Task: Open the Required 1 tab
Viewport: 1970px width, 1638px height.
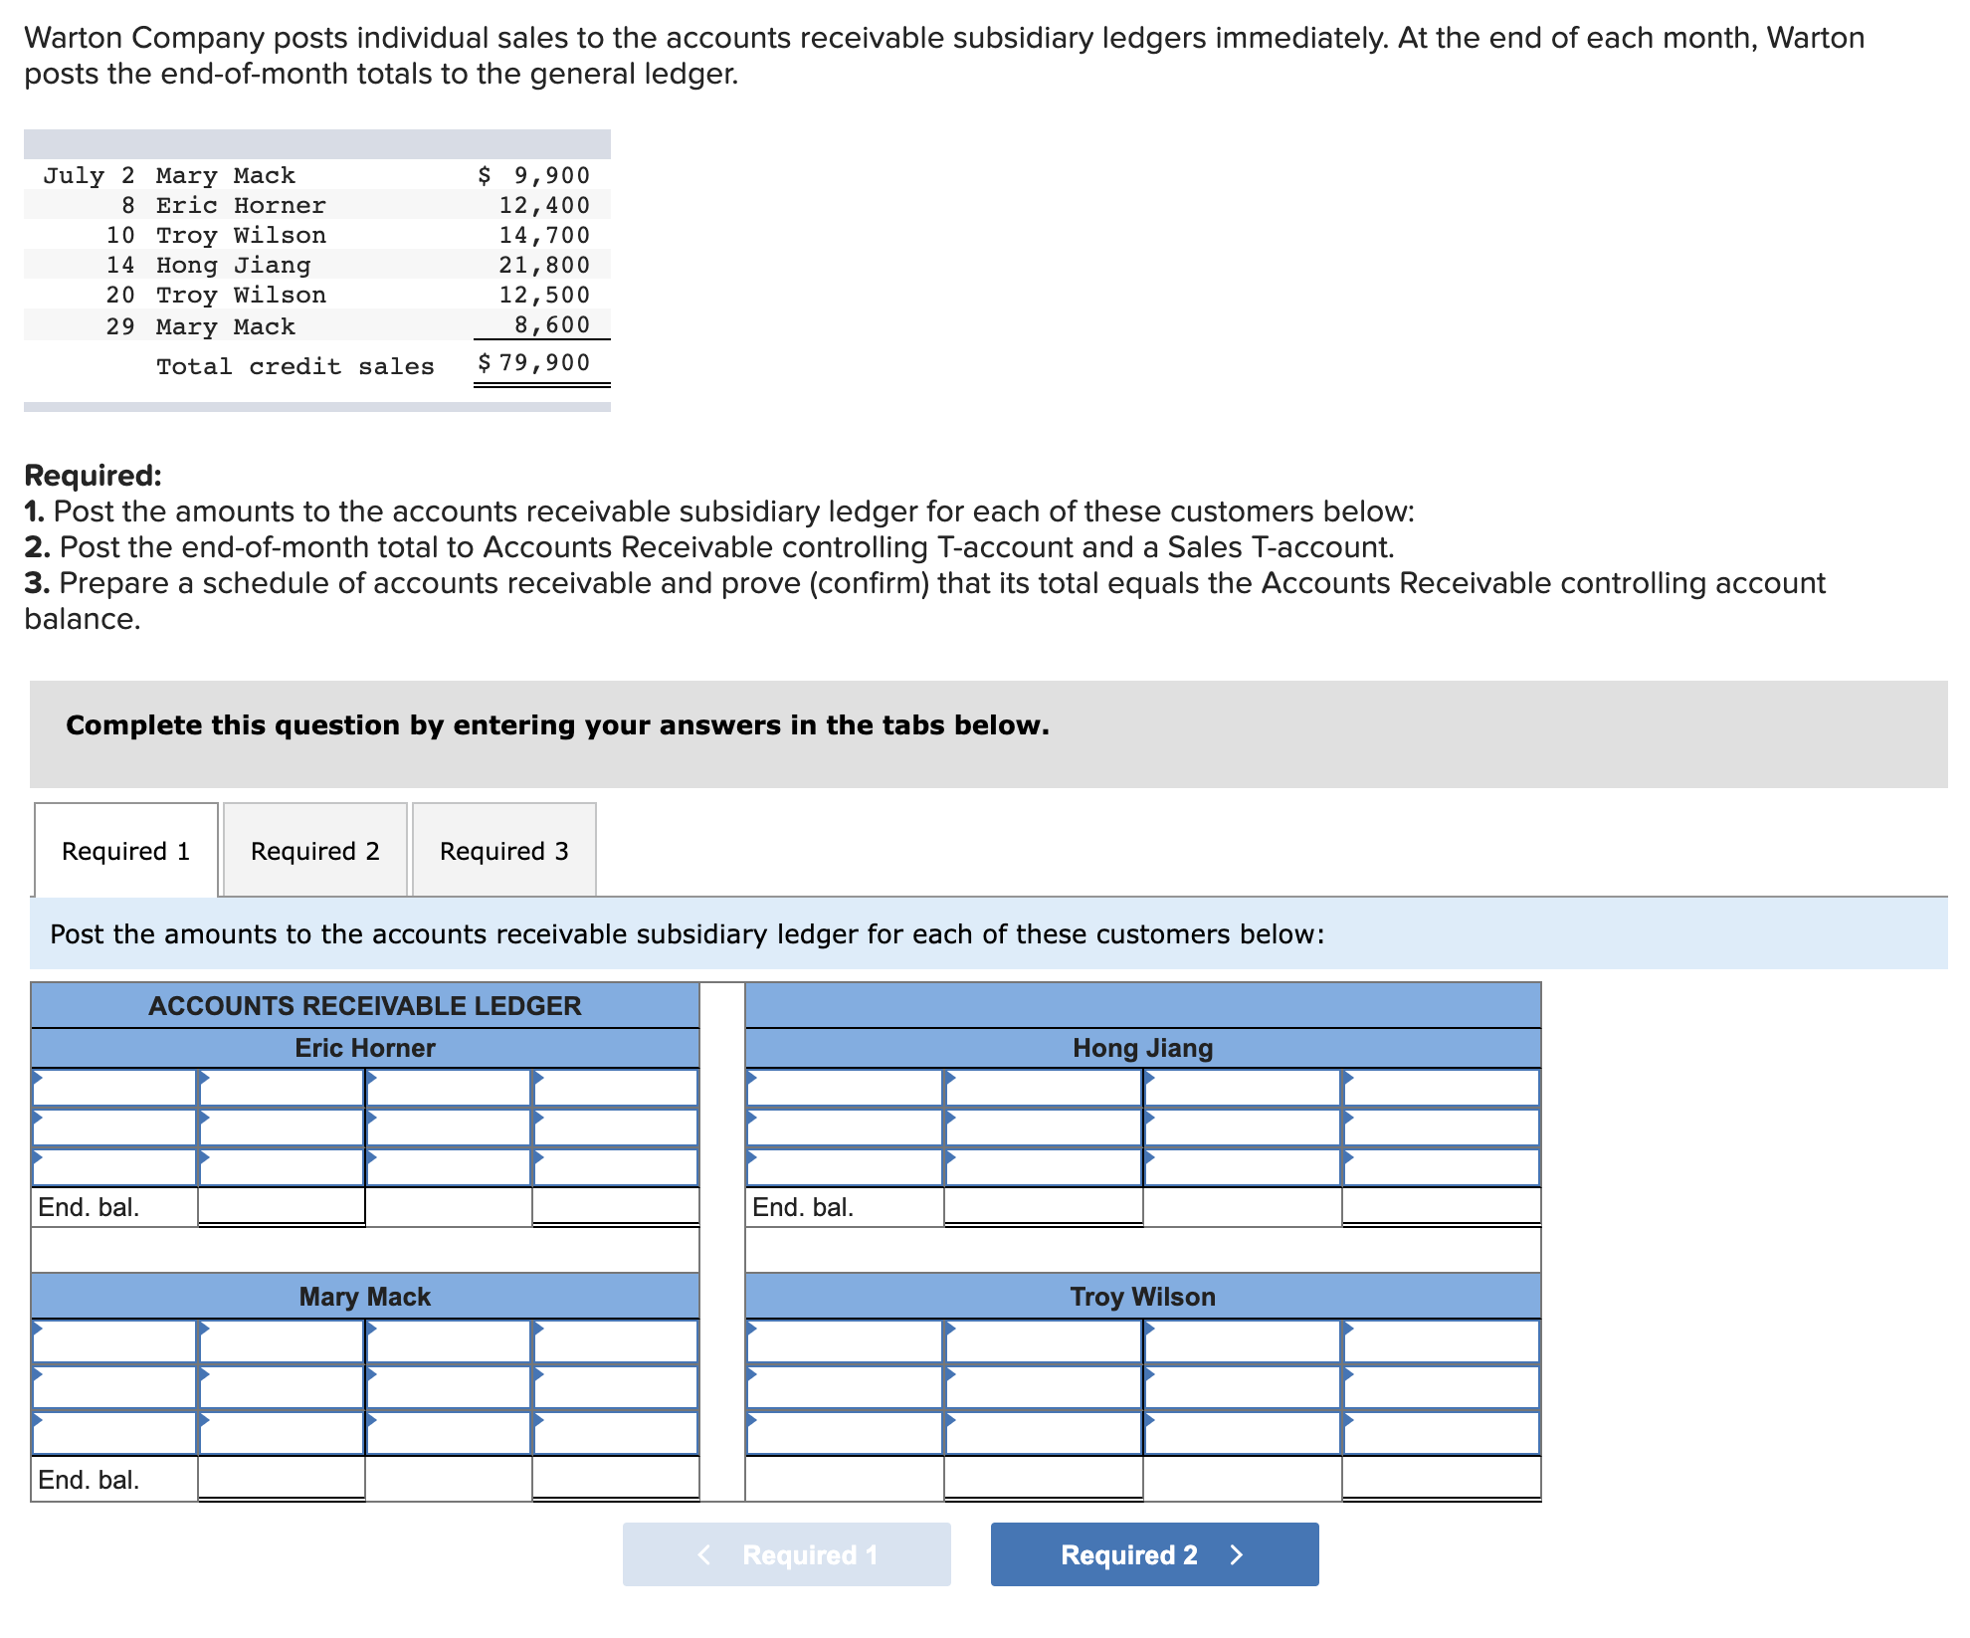Action: point(125,851)
